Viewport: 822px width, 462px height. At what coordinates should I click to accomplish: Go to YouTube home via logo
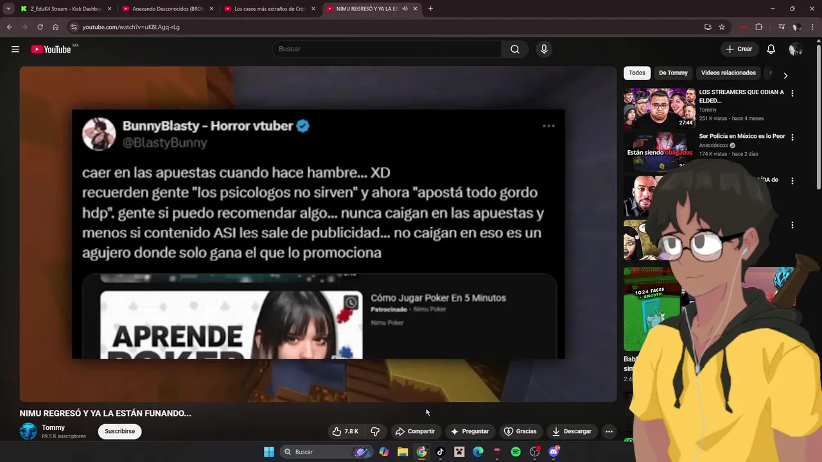pos(51,49)
